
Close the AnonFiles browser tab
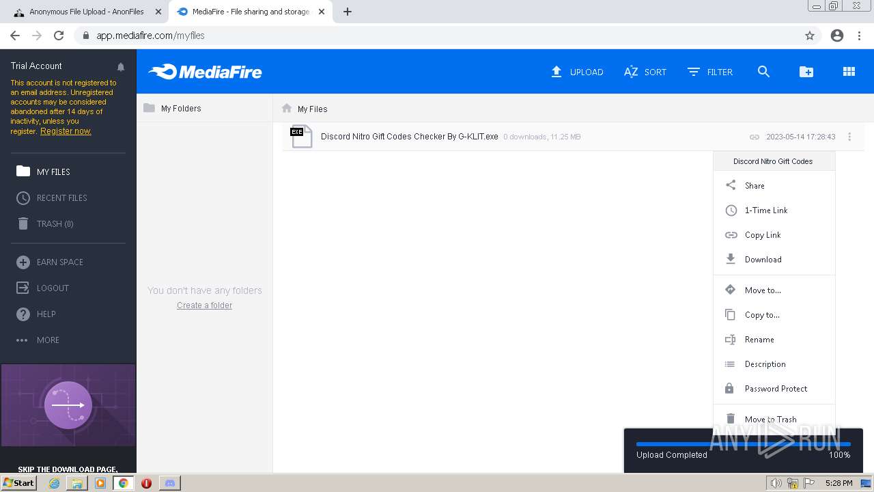158,12
